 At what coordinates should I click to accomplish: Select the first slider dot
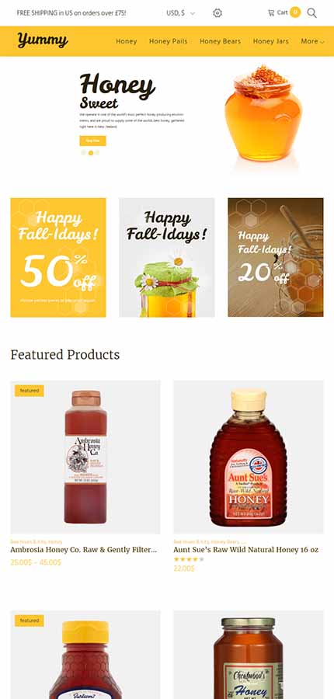pyautogui.click(x=83, y=152)
